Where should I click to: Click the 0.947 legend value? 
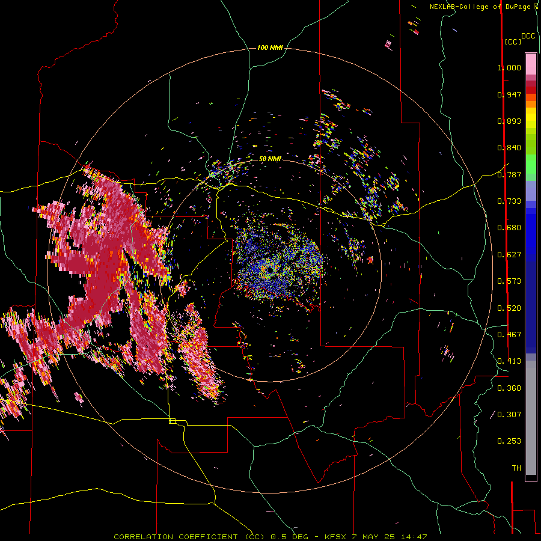tap(509, 94)
